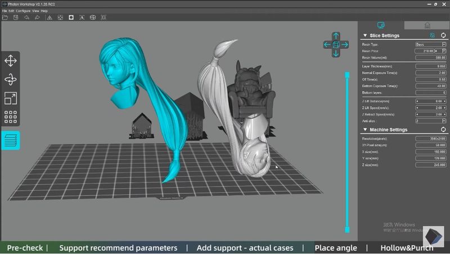Switch to the second settings panel tab
Viewport: 450px width, 254px height.
click(427, 25)
